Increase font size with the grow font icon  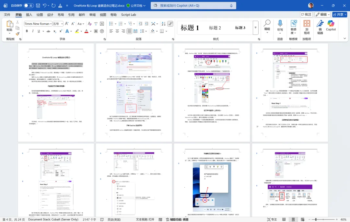67,24
